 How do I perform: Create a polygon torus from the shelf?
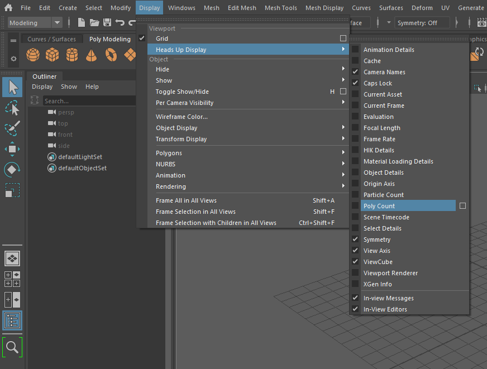coord(110,55)
